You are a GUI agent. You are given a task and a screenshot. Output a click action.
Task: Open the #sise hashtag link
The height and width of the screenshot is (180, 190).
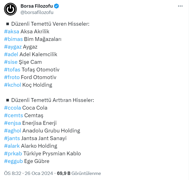pos(11,62)
